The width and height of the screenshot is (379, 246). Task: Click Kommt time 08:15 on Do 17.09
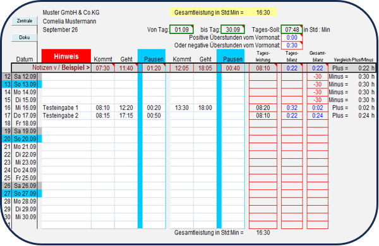[103, 115]
